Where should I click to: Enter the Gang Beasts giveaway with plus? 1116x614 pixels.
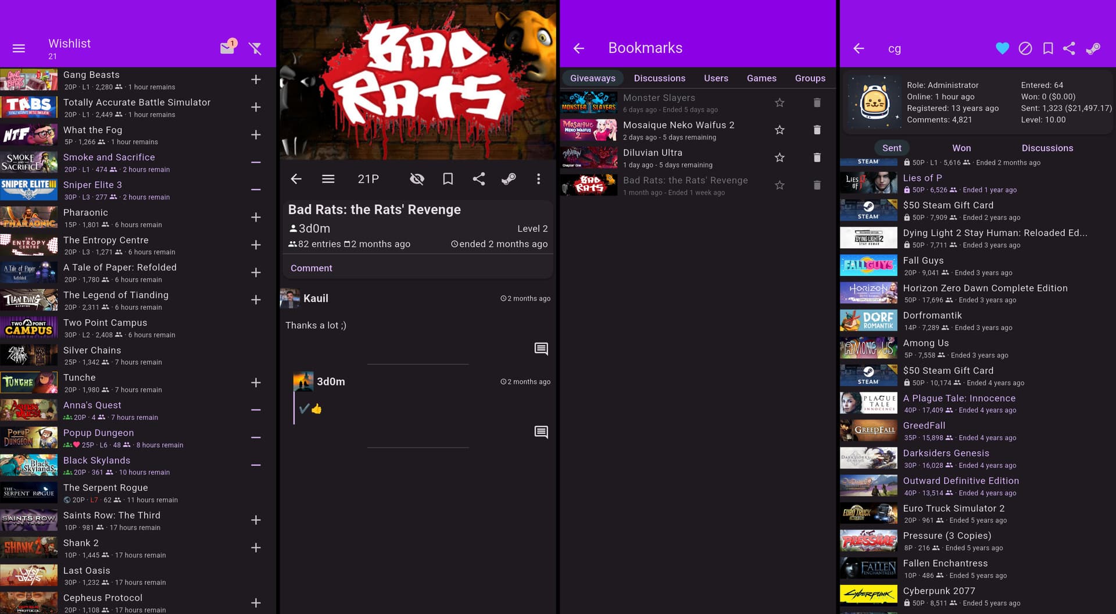pos(256,80)
